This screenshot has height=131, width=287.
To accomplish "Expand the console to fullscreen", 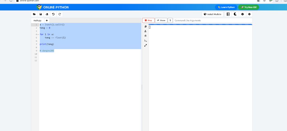I will click(x=145, y=45).
